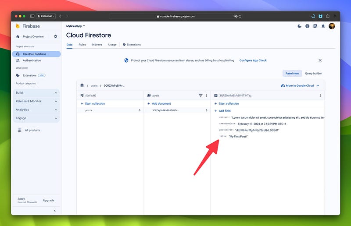Screen dimensions: 351x226
Task: Click Add document in posts column
Action: point(159,103)
